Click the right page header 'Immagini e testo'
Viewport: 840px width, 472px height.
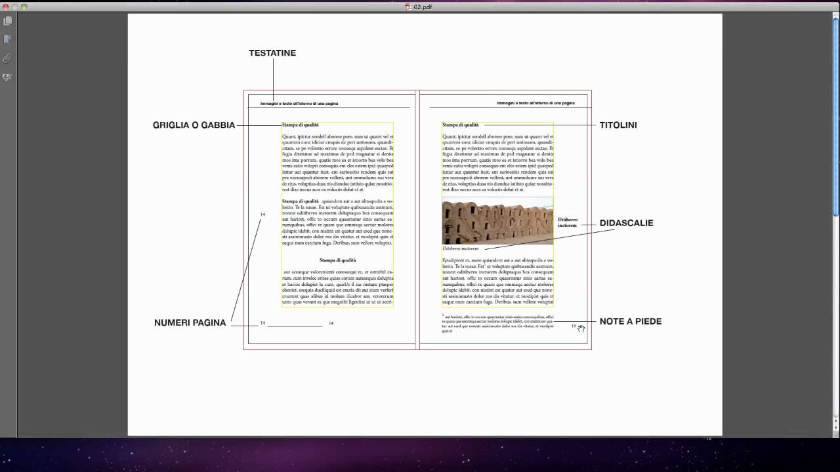[x=535, y=103]
